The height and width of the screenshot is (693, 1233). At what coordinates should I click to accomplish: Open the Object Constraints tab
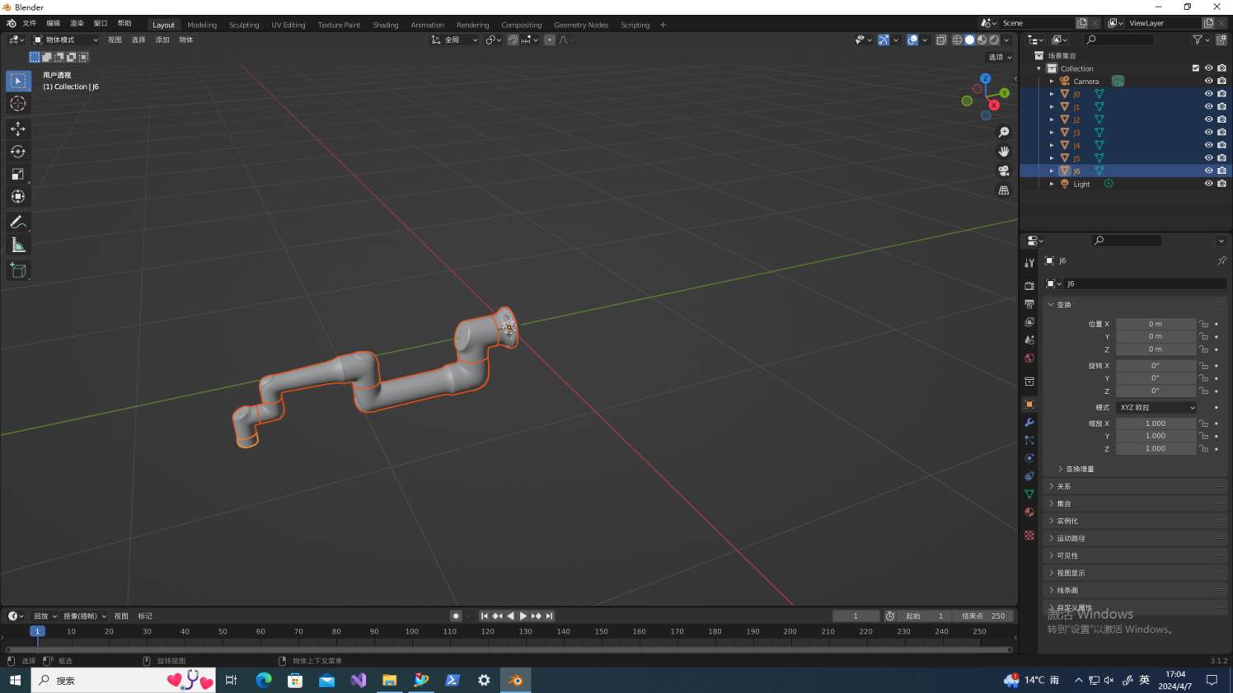coord(1029,477)
